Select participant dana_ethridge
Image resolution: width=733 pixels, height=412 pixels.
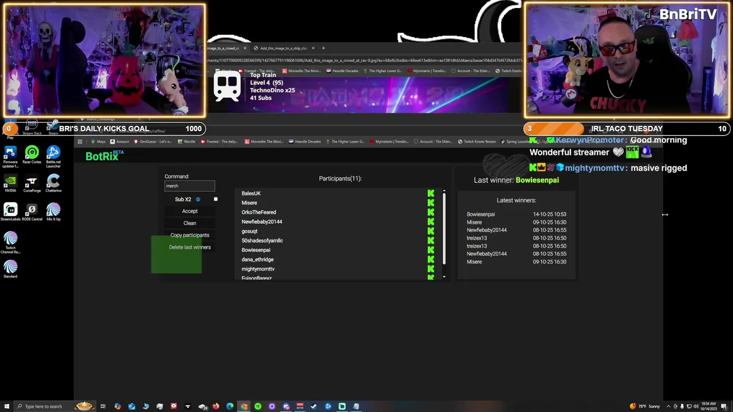point(258,259)
